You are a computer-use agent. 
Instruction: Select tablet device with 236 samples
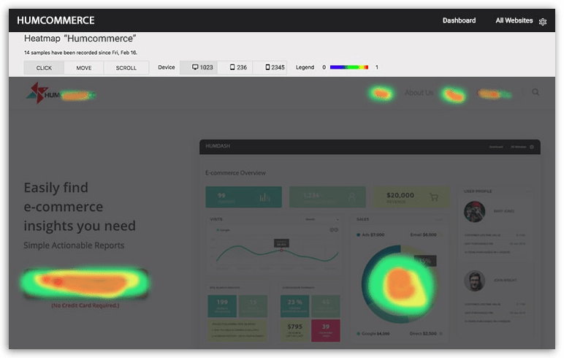[x=238, y=67]
